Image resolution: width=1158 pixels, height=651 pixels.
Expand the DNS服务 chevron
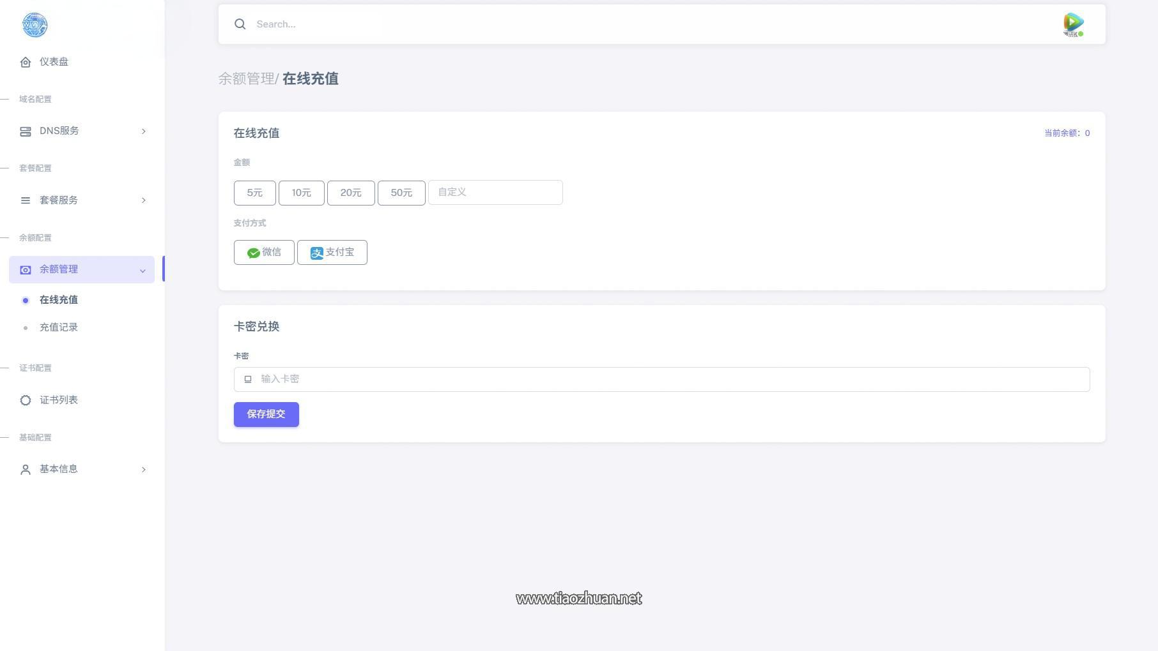(144, 131)
